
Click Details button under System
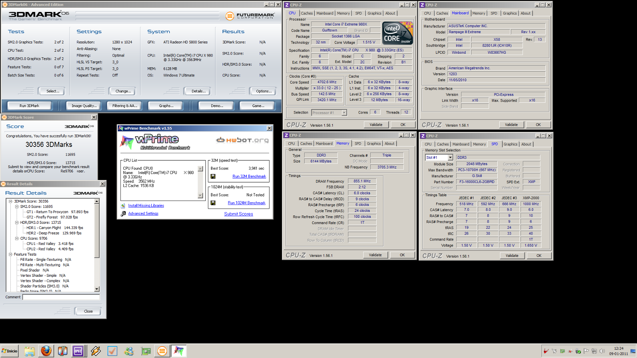coord(198,91)
